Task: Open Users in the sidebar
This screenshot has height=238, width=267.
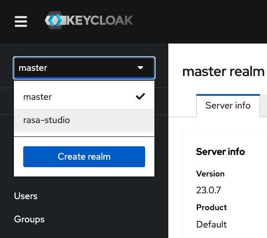Action: coord(26,196)
